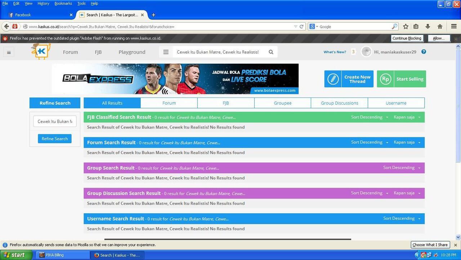Viewport: 461px width, 260px height.
Task: Select the FJB results tab
Action: (226, 103)
